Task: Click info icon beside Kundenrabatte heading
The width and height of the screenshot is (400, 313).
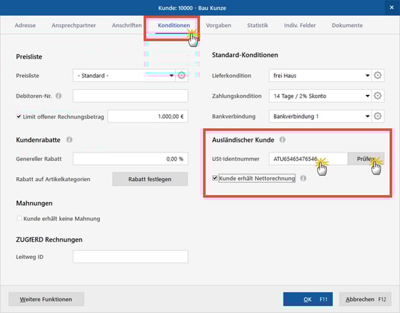Action: 69,139
